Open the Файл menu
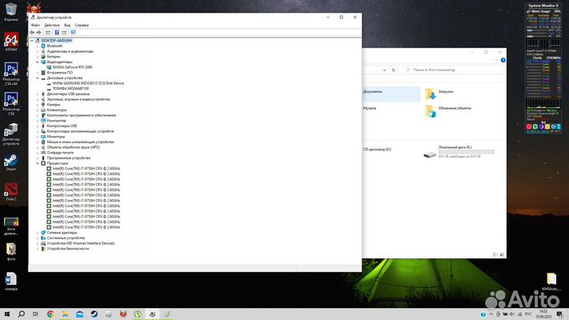Viewport: 569px width, 320px height. click(x=36, y=25)
